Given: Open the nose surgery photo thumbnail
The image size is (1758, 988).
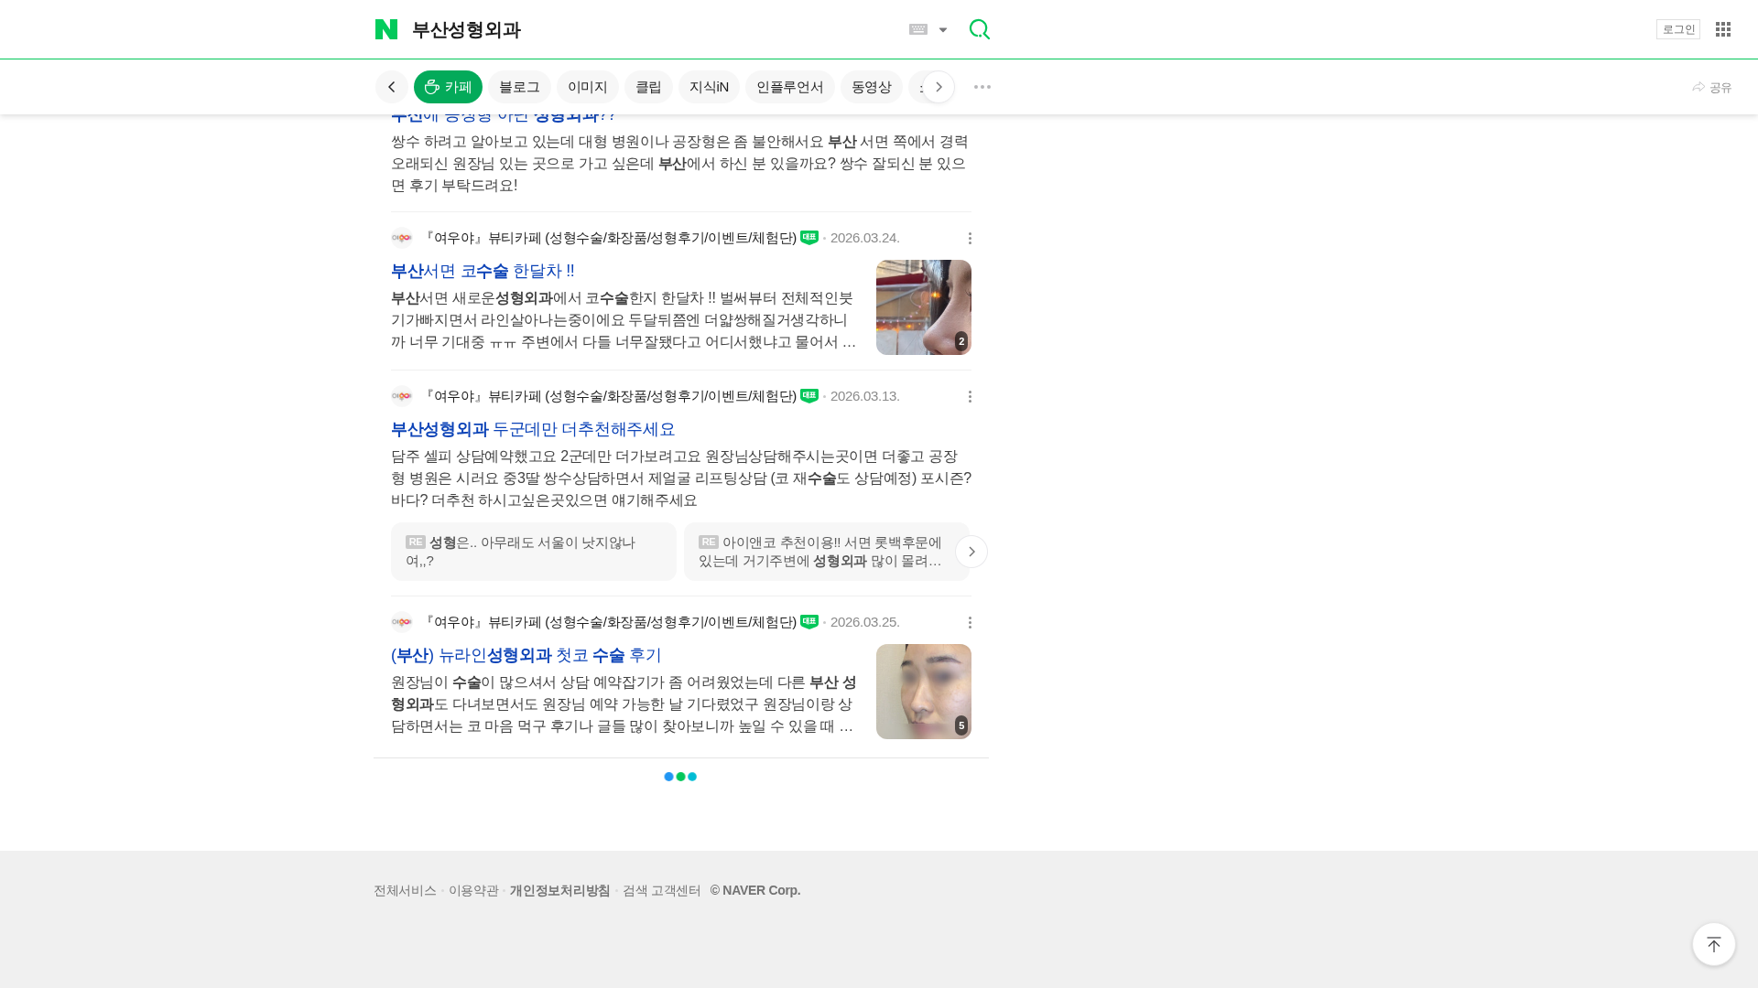Looking at the screenshot, I should pos(923,307).
